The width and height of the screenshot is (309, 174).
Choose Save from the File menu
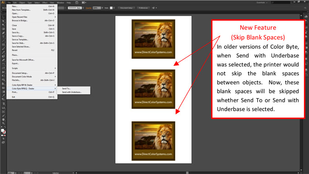point(32,29)
